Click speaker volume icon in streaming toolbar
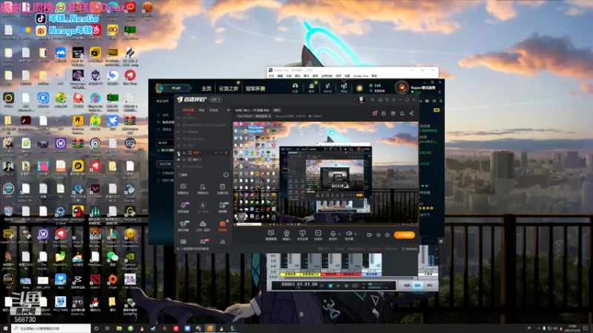Screen dimensions: 593x333 pyautogui.click(x=348, y=233)
